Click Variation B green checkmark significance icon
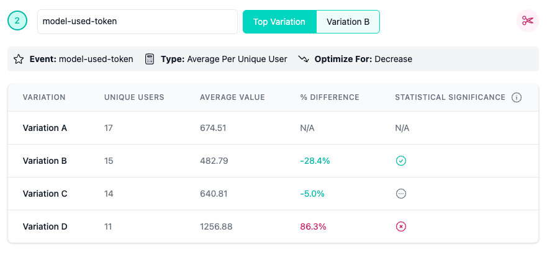This screenshot has height=260, width=547. [x=401, y=161]
